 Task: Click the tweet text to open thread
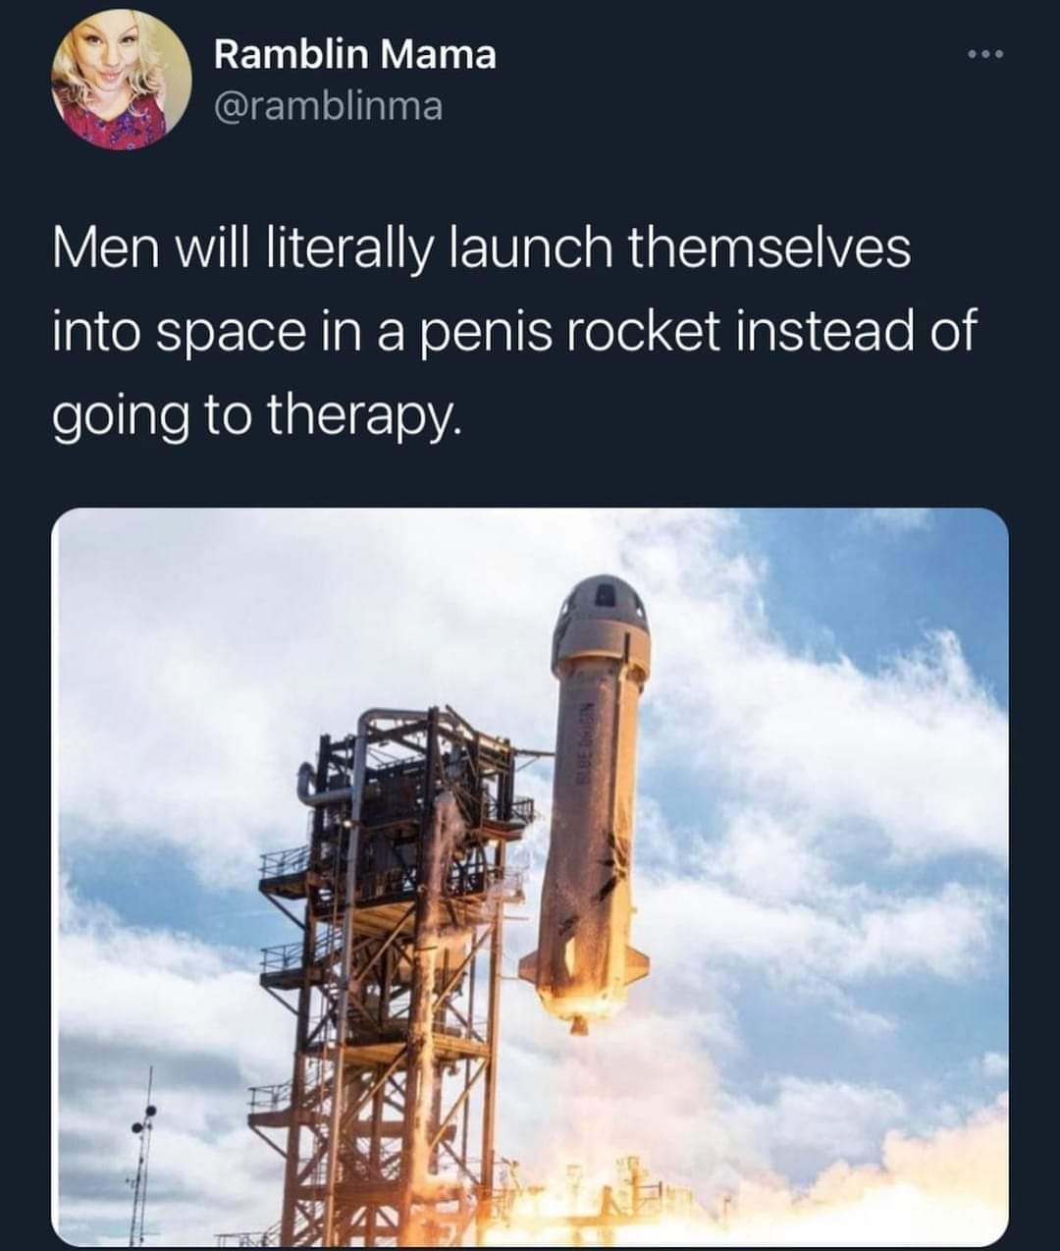pos(513,330)
